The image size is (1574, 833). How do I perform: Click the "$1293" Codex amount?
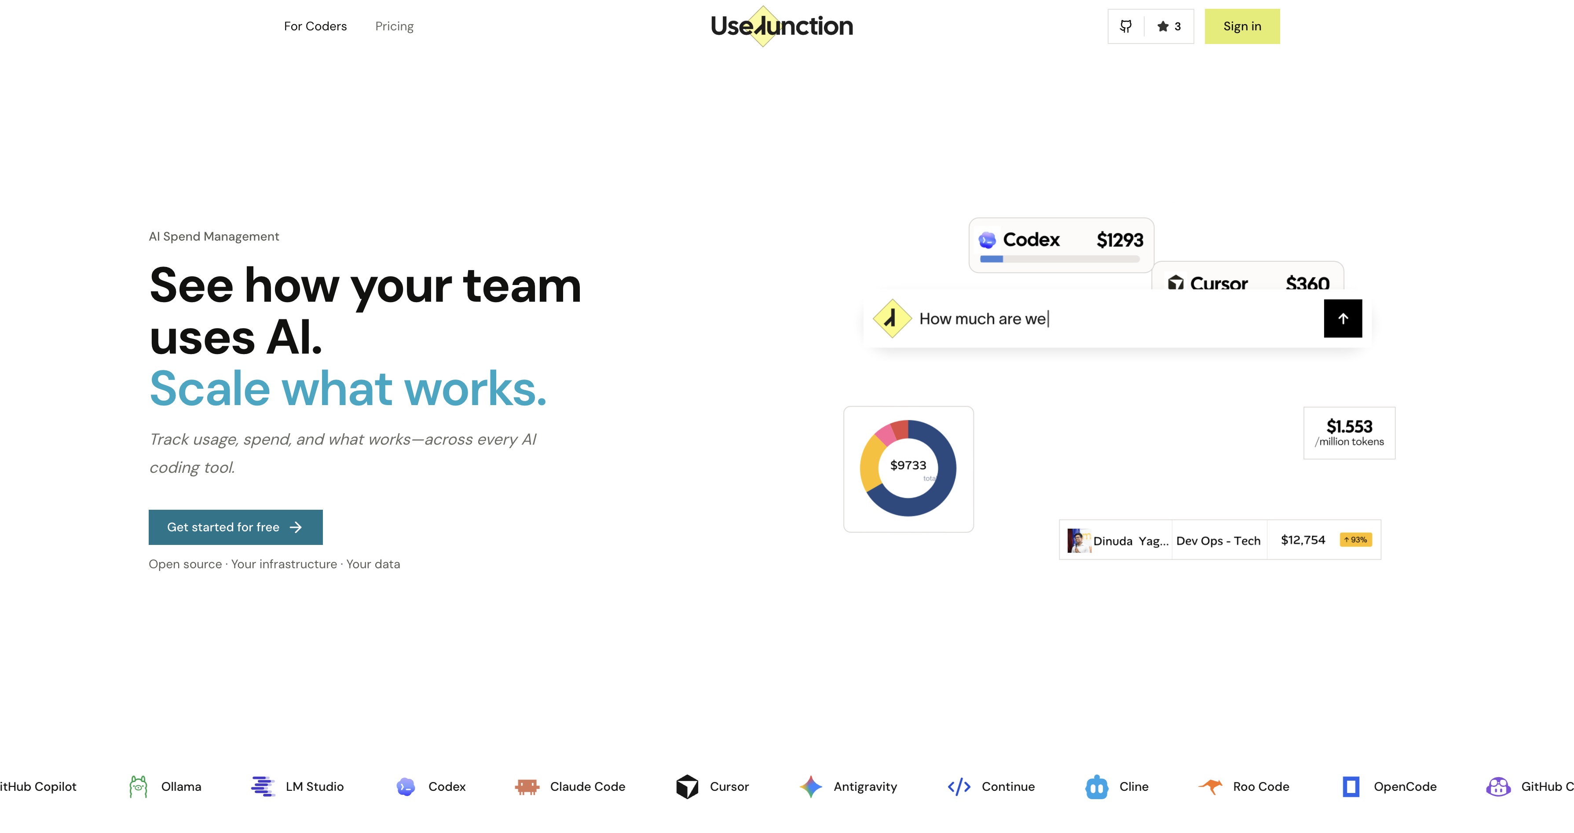click(1120, 240)
